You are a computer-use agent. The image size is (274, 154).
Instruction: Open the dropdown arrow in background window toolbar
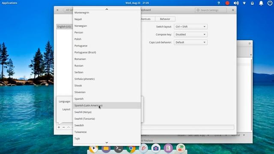click(251, 55)
